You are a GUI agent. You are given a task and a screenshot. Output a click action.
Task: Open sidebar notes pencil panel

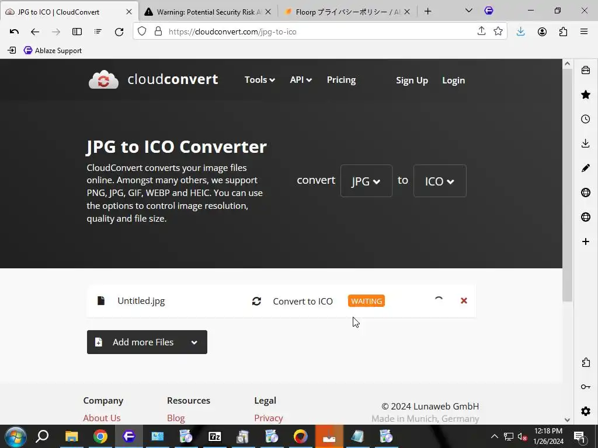[x=586, y=168]
